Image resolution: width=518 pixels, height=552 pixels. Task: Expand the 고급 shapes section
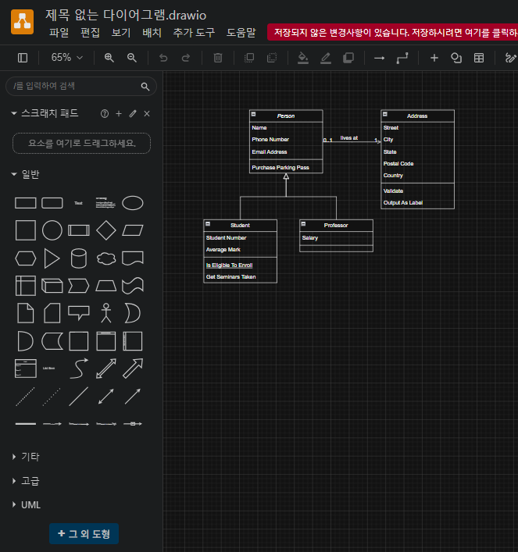(x=26, y=481)
